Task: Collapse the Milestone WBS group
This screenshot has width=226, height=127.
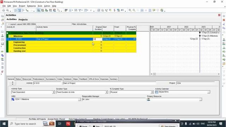Action: coord(10,36)
